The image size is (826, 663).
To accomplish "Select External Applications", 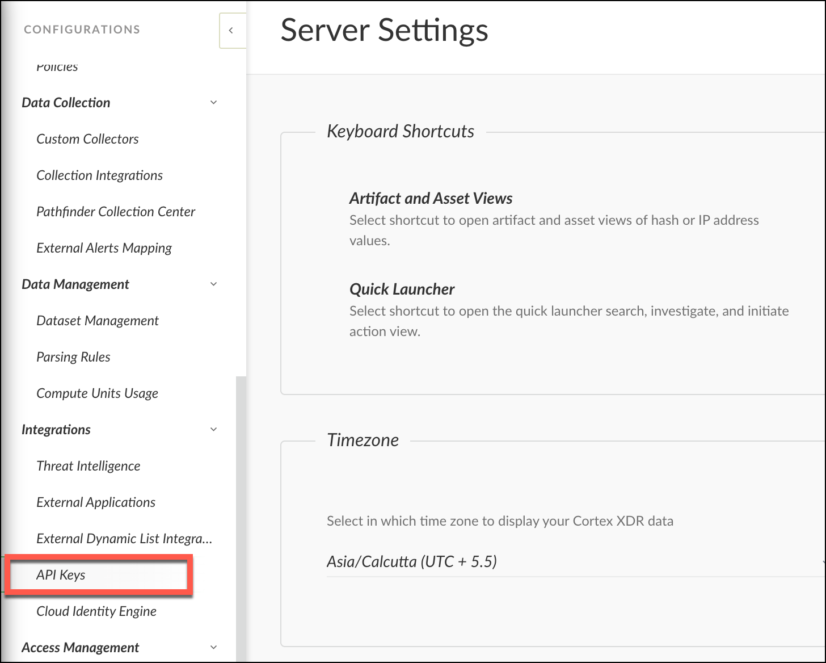I will [x=95, y=502].
